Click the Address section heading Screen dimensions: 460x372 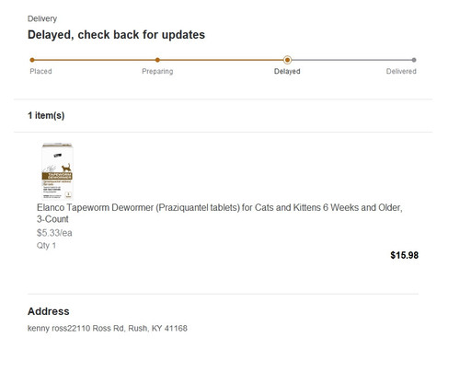[49, 311]
